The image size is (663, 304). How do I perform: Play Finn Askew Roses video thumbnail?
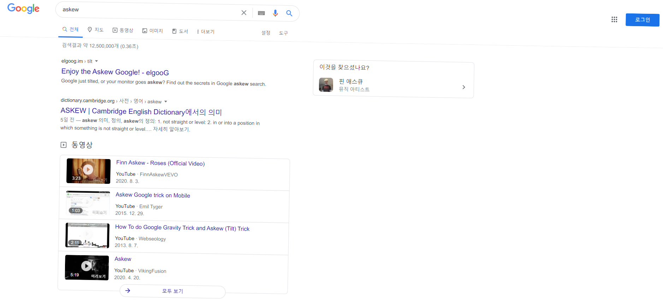coord(89,171)
